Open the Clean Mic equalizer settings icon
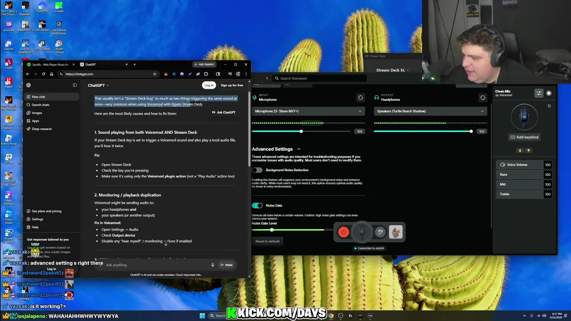 (x=539, y=93)
